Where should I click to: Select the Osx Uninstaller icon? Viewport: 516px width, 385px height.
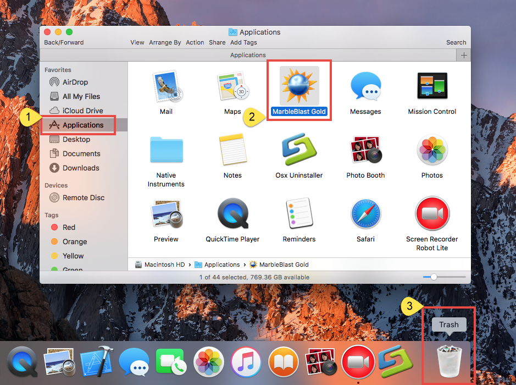coord(299,150)
